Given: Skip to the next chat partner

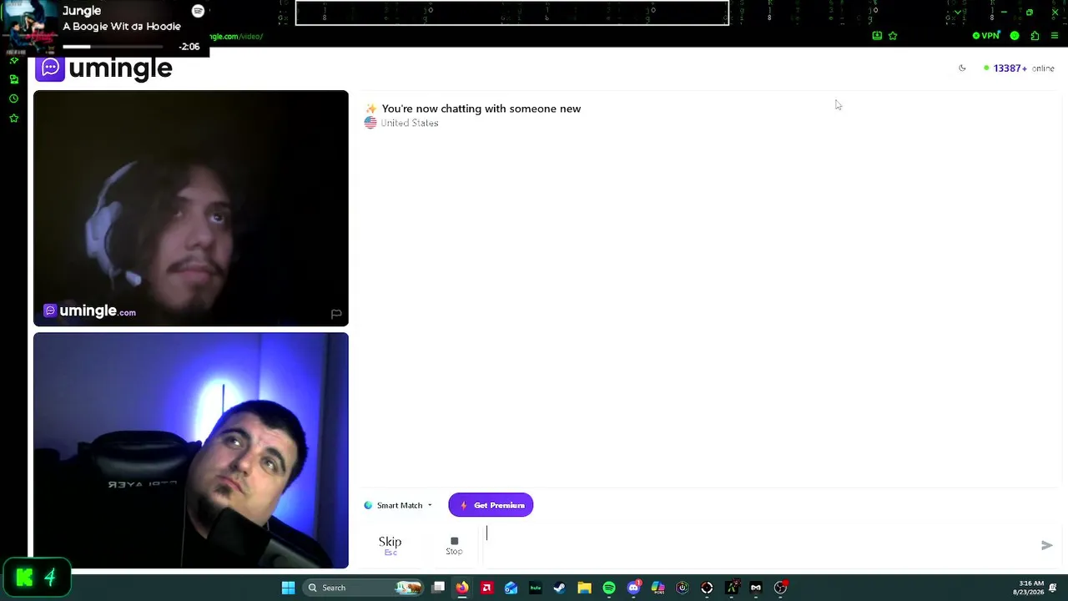Looking at the screenshot, I should (390, 544).
